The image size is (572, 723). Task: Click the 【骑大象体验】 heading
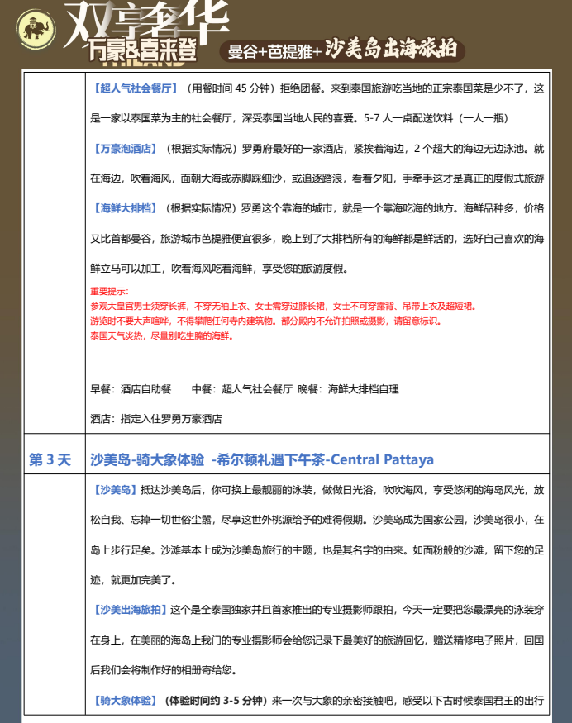[x=126, y=701]
